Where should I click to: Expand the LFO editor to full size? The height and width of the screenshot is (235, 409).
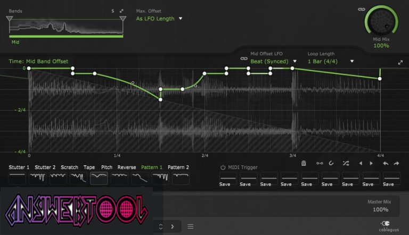point(400,63)
